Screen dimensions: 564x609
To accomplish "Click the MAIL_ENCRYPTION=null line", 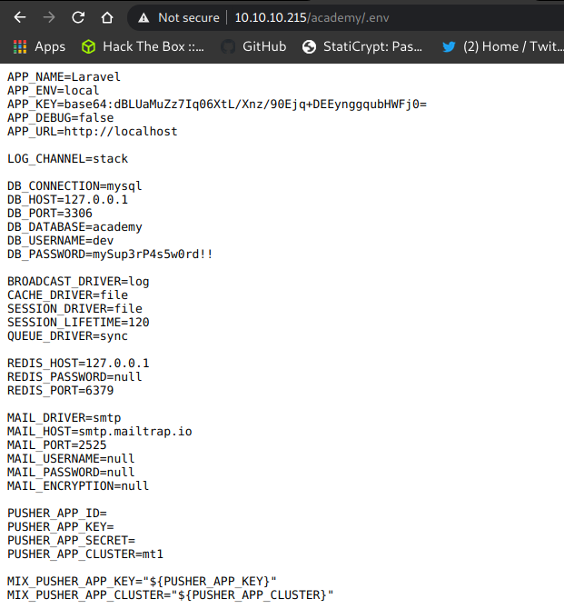I will click(78, 485).
